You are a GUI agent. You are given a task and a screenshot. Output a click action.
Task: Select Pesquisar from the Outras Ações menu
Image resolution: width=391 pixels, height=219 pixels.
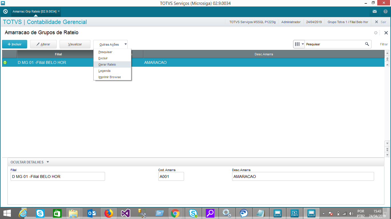pos(112,52)
